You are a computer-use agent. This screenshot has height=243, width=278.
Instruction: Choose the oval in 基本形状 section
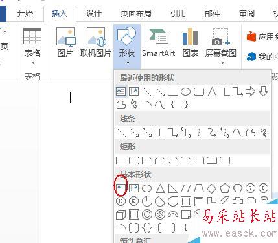tap(147, 188)
